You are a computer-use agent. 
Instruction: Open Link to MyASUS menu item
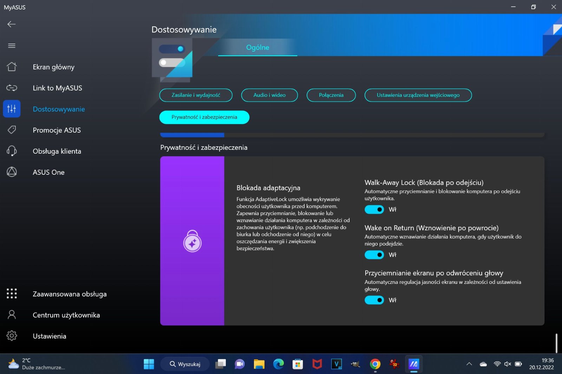point(57,88)
